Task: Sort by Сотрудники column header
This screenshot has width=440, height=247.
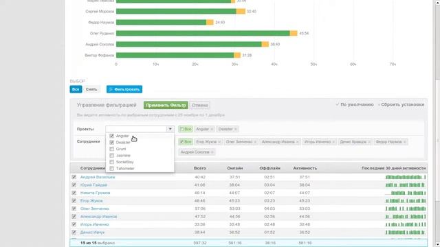Action: pos(93,168)
